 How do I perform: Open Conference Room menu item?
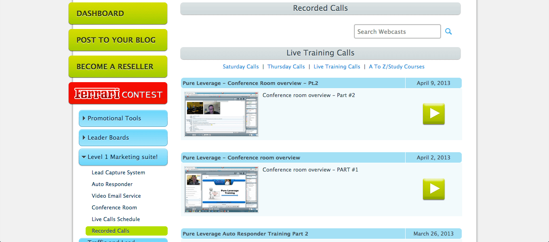(x=114, y=207)
